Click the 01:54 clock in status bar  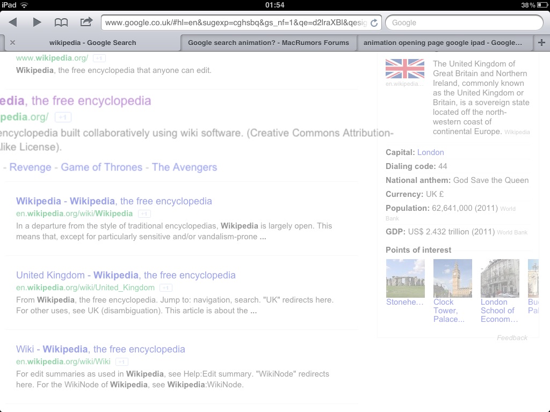[x=274, y=5]
